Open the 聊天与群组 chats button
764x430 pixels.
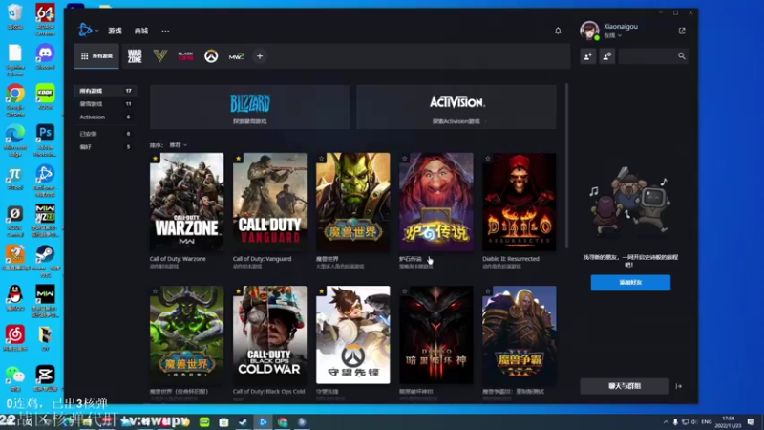pos(625,386)
